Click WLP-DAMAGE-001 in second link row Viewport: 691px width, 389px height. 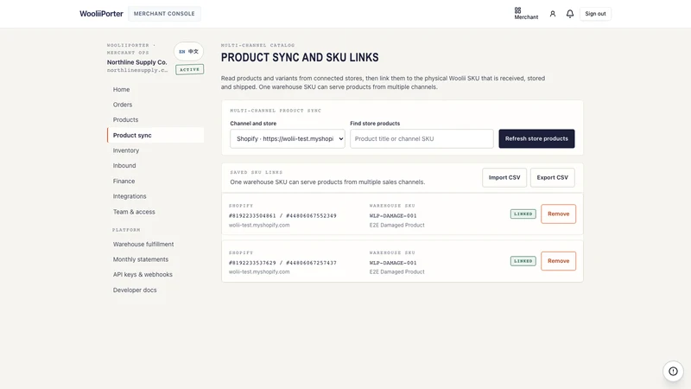(393, 263)
